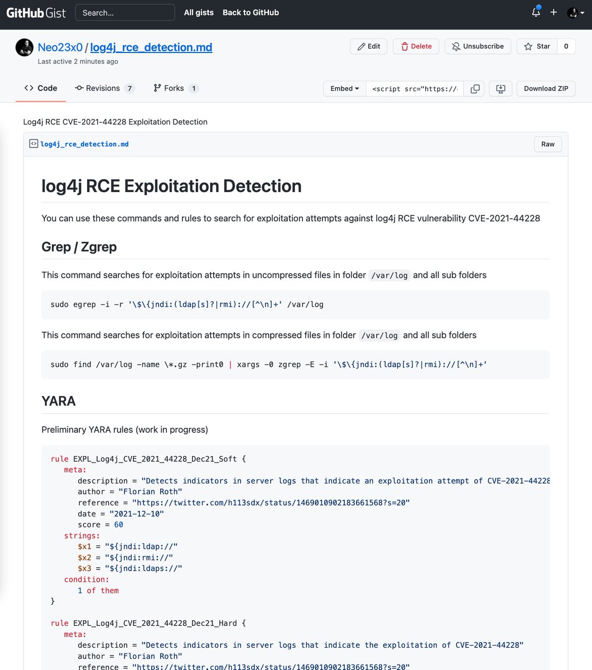Click the '1 of them' condition line
The height and width of the screenshot is (670, 592).
[98, 590]
